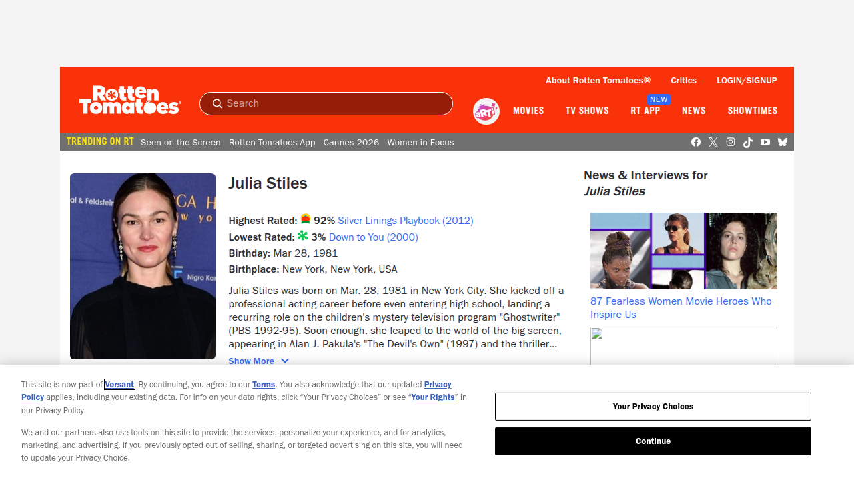The height and width of the screenshot is (480, 854).
Task: Open trending topic Rotten Tomatoes App
Action: click(272, 142)
